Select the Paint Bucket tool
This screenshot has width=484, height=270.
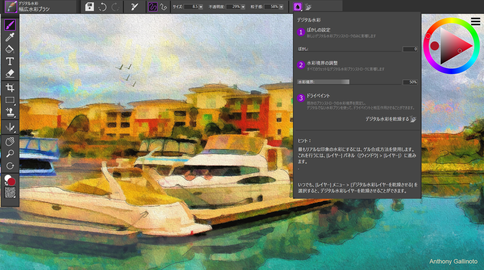(10, 49)
